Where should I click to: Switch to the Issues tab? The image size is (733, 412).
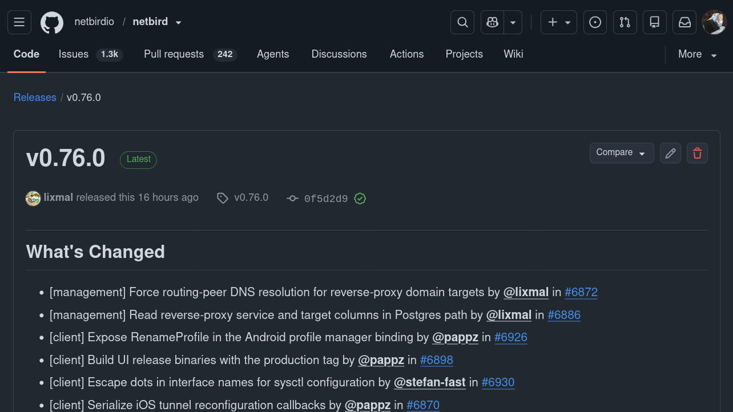(x=91, y=54)
